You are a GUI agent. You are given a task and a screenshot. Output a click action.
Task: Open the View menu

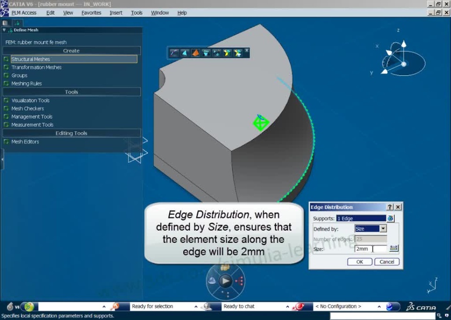(68, 13)
